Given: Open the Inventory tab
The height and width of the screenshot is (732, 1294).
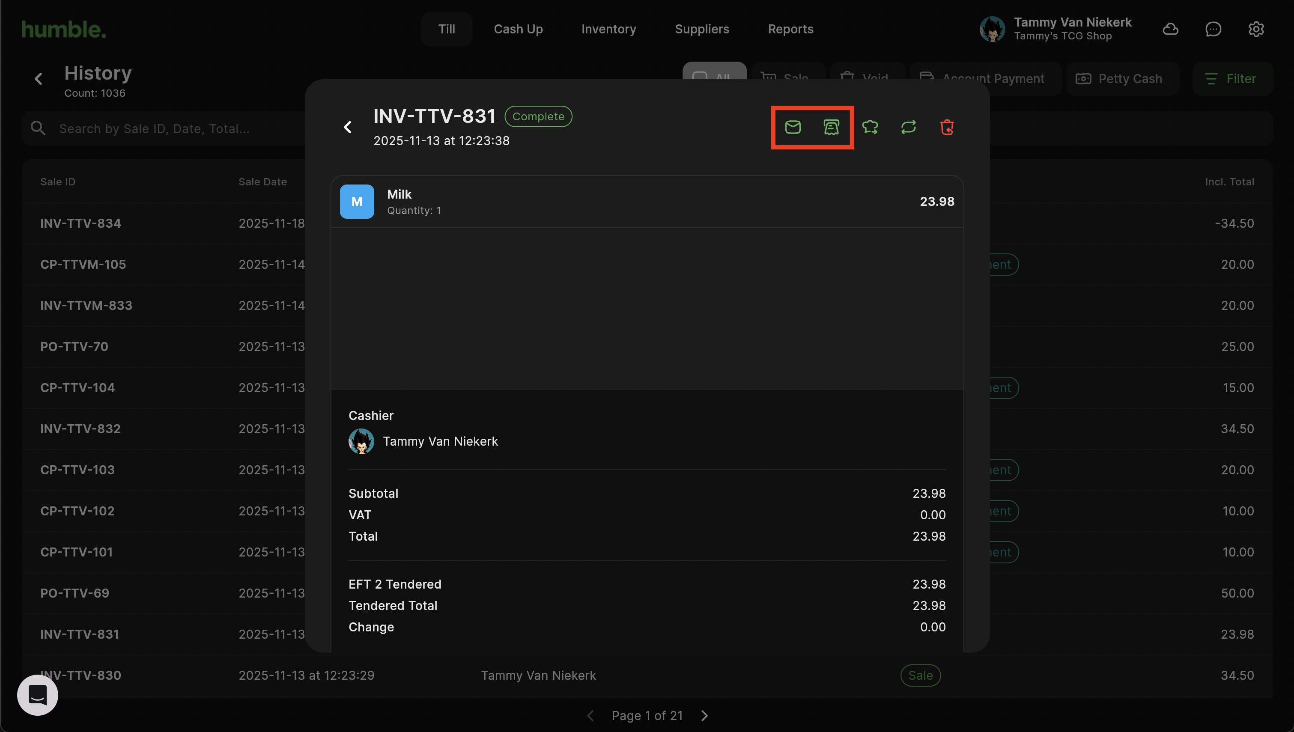Looking at the screenshot, I should point(608,29).
